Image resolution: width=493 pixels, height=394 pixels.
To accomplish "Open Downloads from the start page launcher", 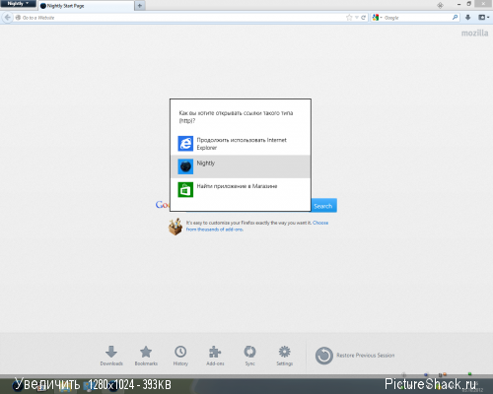I will click(111, 356).
